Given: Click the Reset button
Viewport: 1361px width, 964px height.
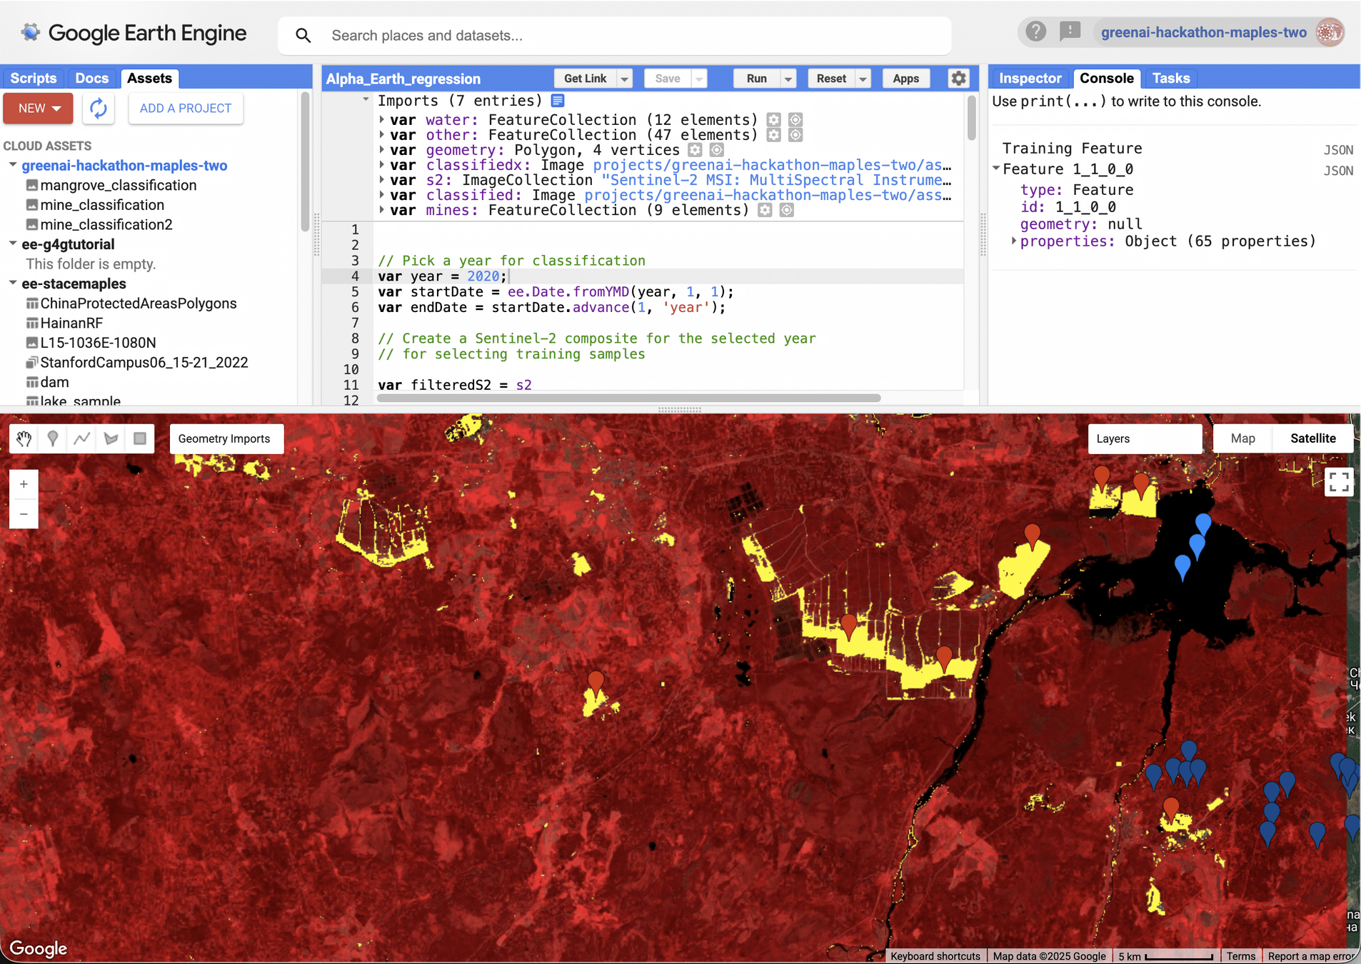Looking at the screenshot, I should [831, 79].
